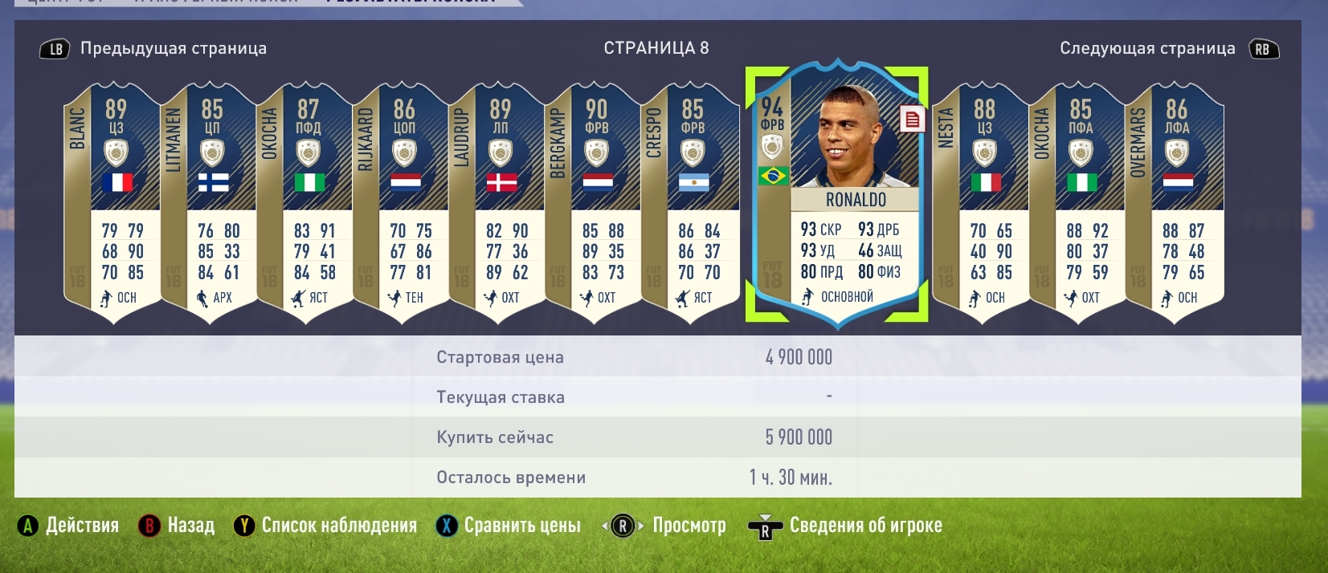1328x573 pixels.
Task: Click the red B Назад button icon
Action: coord(149,526)
